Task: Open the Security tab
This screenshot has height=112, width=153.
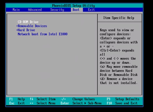Action: 57,10
